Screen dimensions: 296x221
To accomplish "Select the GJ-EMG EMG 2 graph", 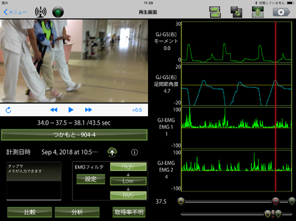I will [237, 170].
